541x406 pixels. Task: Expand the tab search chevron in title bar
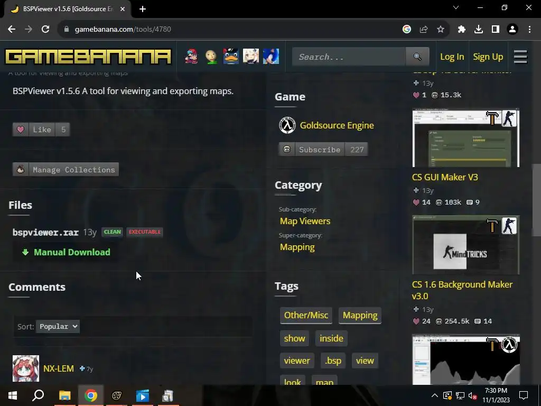click(456, 7)
